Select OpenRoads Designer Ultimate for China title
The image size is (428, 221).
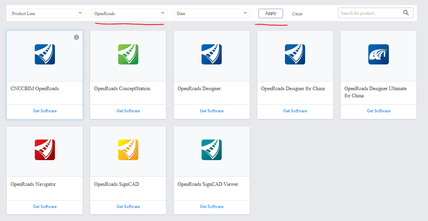(x=375, y=93)
